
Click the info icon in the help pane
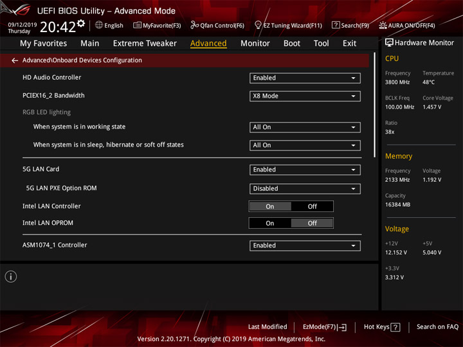[x=11, y=276]
